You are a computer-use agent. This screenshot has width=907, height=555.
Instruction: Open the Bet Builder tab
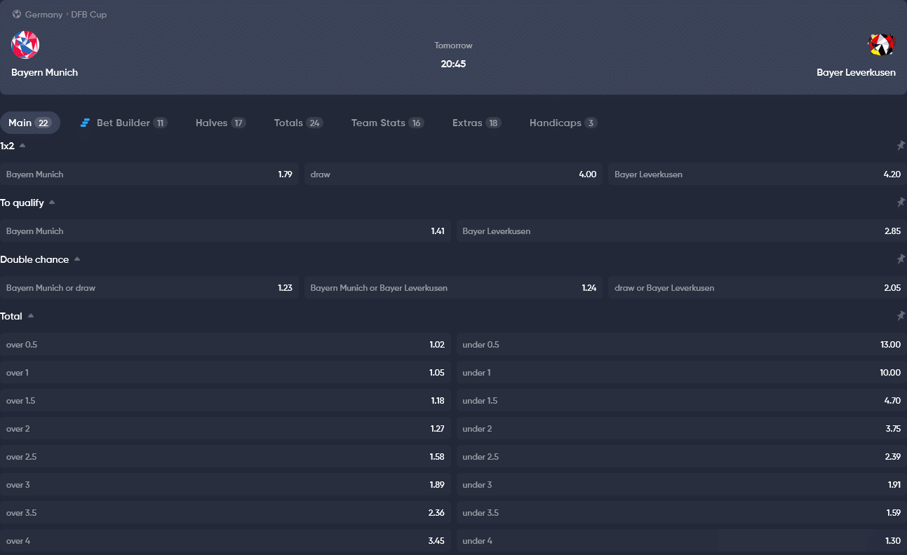coord(123,123)
